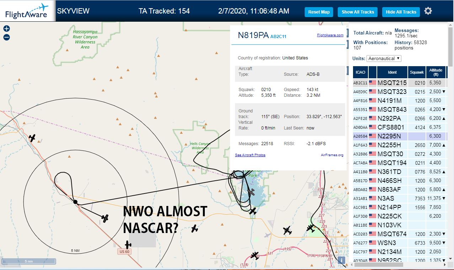The image size is (454, 270).
Task: Click the altitude value 11,375
Action: point(434,198)
